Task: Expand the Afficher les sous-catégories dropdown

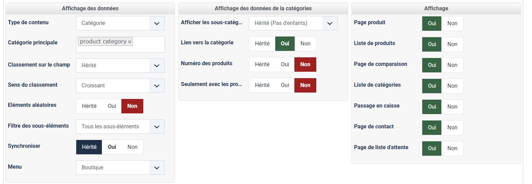Action: coord(330,23)
